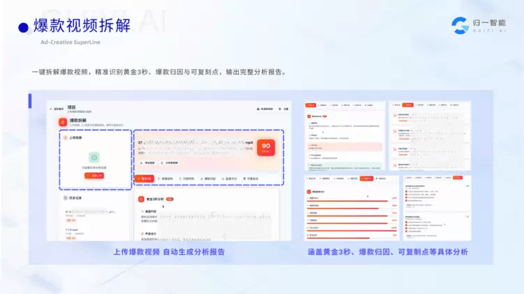The height and width of the screenshot is (294, 524).
Task: Click the top-left golden 3-second analysis thumbnail
Action: tap(343, 134)
